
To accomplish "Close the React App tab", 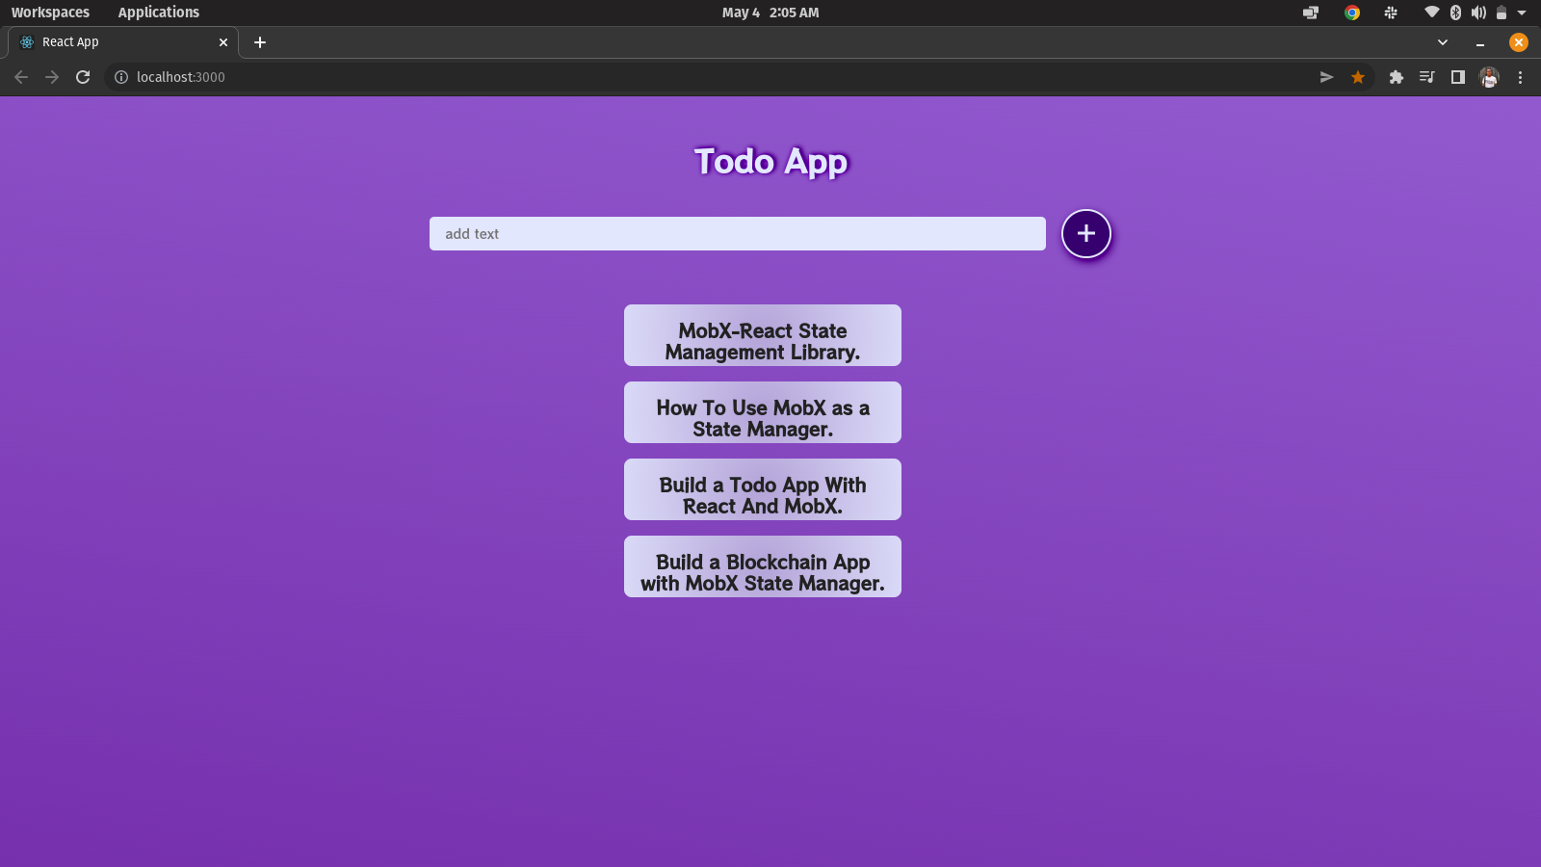I will pos(223,42).
